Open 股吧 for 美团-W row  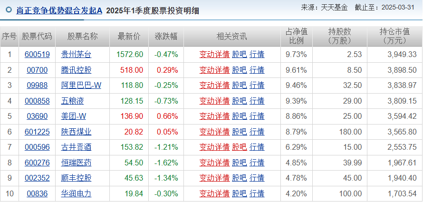[x=240, y=116]
